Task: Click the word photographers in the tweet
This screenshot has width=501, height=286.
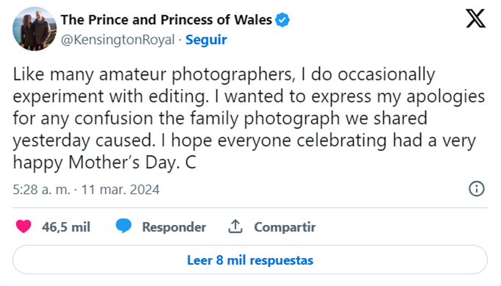Action: click(x=233, y=75)
